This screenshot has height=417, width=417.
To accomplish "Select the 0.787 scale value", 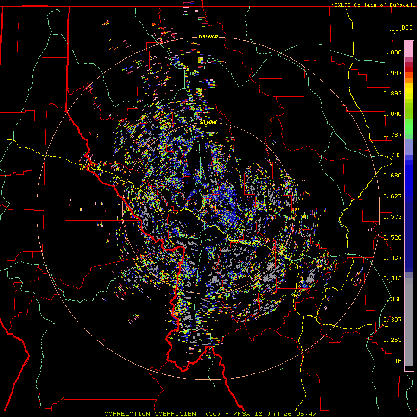I will [392, 134].
